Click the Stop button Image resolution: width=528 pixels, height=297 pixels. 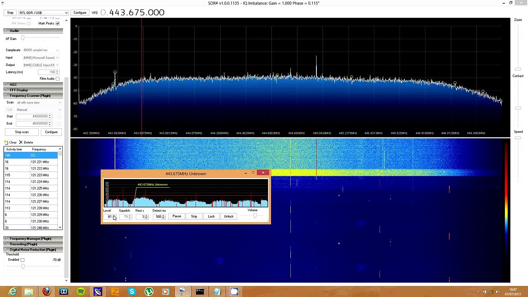click(10, 13)
